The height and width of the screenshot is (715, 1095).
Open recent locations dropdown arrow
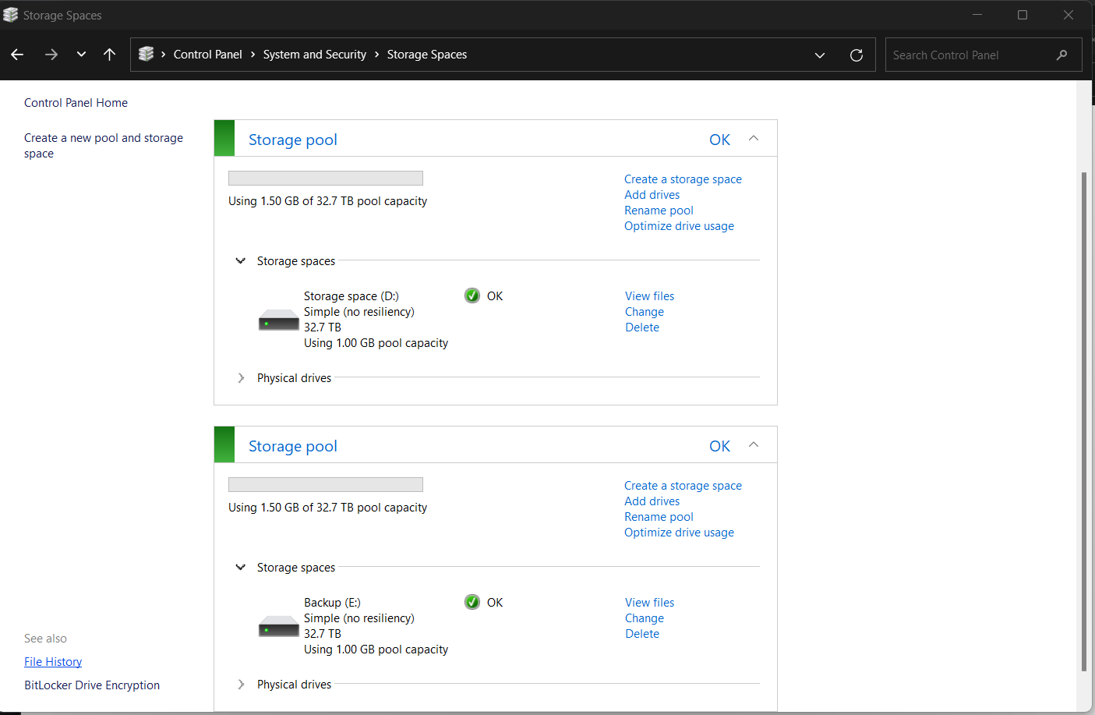tap(81, 55)
